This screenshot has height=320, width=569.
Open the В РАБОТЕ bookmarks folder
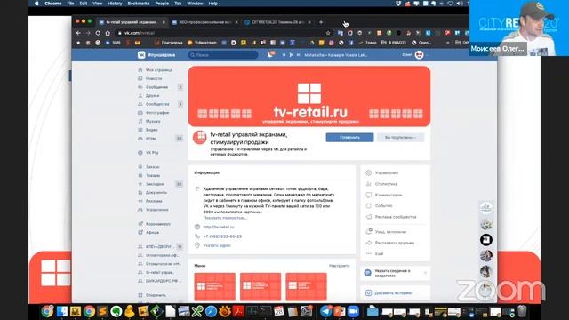(394, 43)
